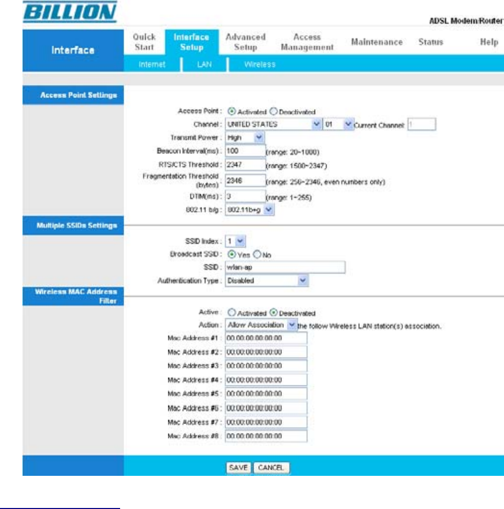Image resolution: width=504 pixels, height=509 pixels.
Task: Switch to Interface Setup tab
Action: (x=192, y=42)
